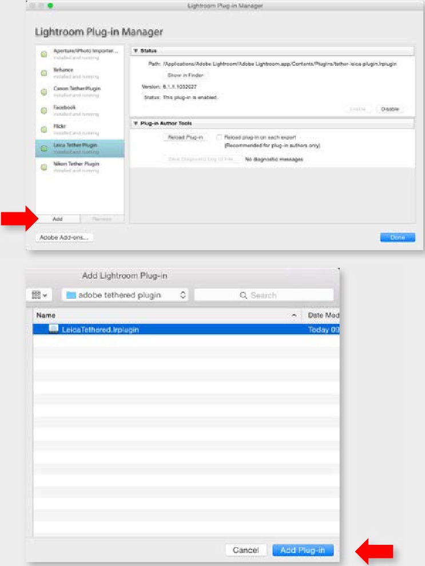This screenshot has width=425, height=566.
Task: Sort by the Date Modified column header
Action: coord(321,315)
